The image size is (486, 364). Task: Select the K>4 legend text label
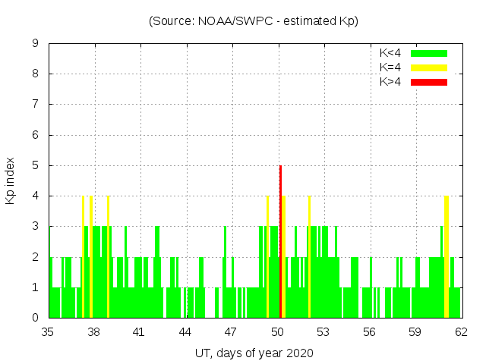tap(391, 82)
